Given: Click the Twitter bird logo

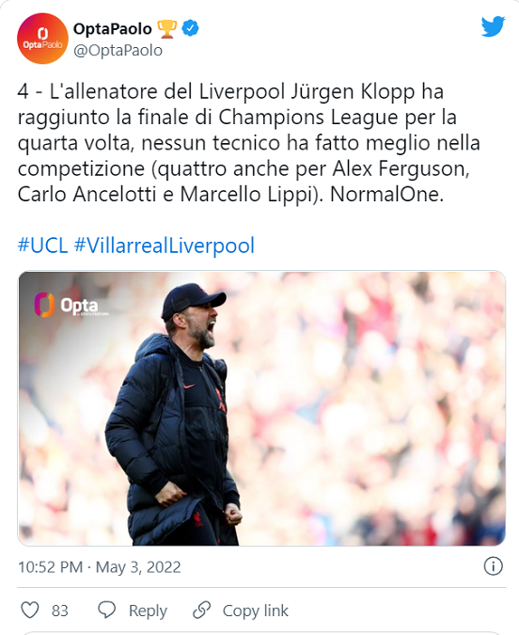Looking at the screenshot, I should 493,26.
